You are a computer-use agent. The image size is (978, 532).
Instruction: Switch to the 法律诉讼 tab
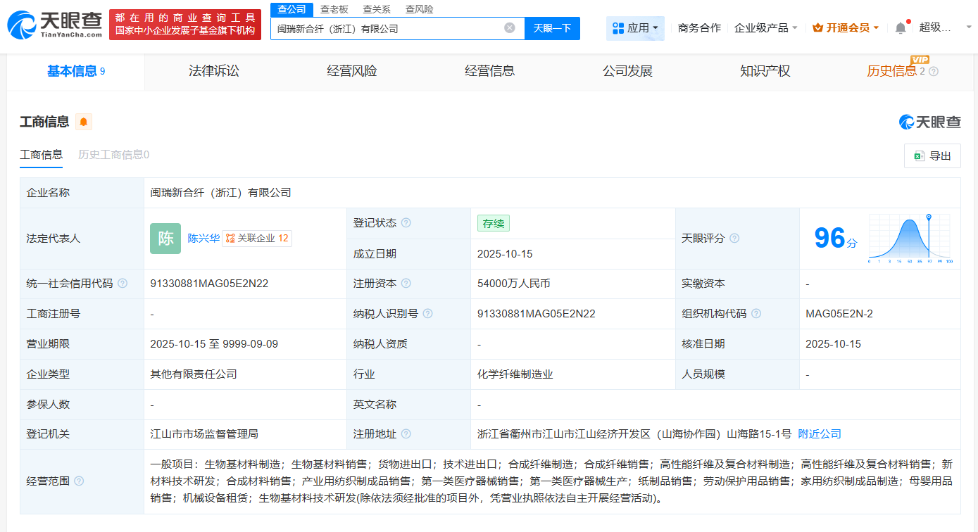click(x=215, y=71)
